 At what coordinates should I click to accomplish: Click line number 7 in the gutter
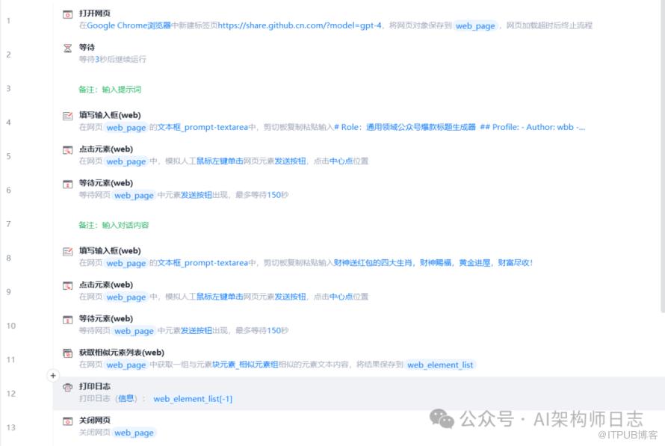click(8, 224)
